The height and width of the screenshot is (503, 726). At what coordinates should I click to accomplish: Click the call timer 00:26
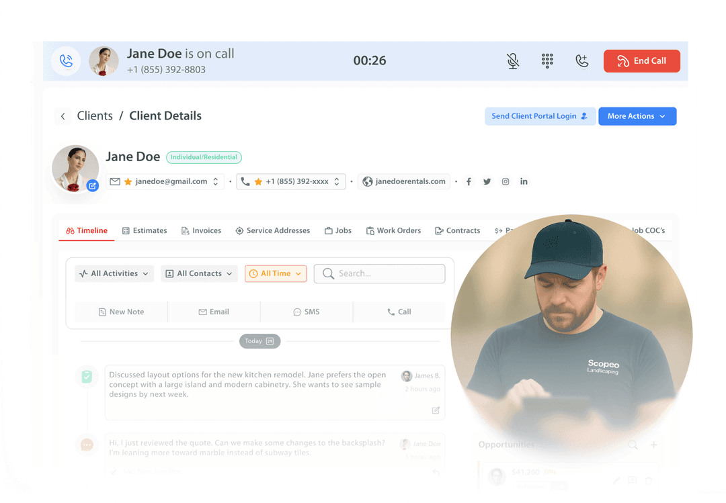click(370, 60)
